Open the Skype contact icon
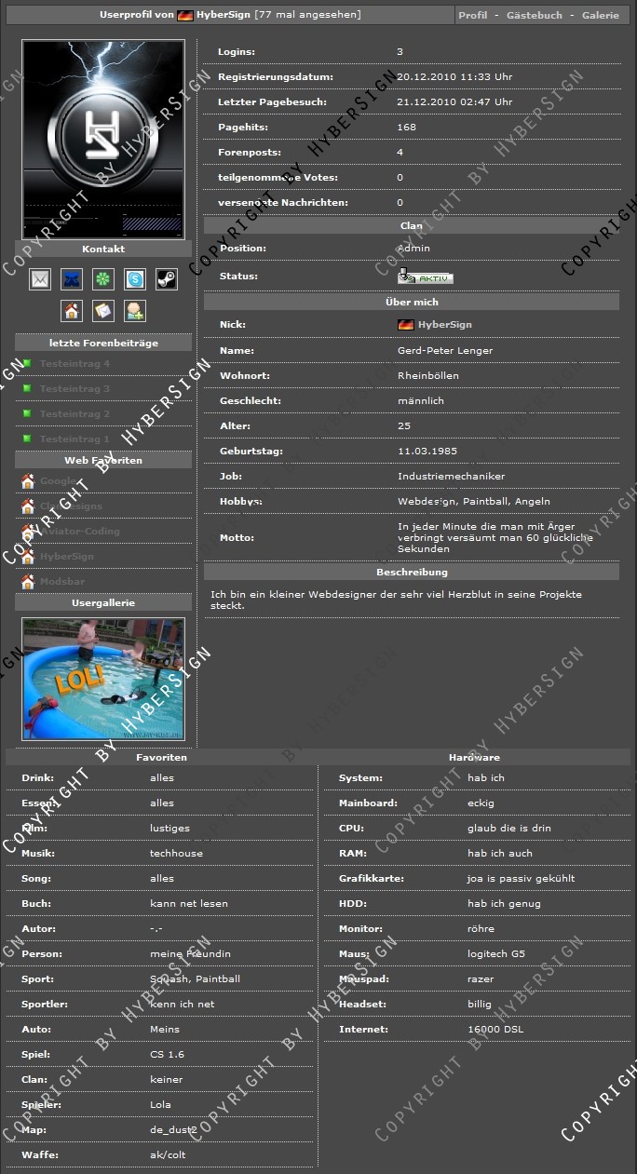Screen dimensions: 637x1174 [x=135, y=279]
